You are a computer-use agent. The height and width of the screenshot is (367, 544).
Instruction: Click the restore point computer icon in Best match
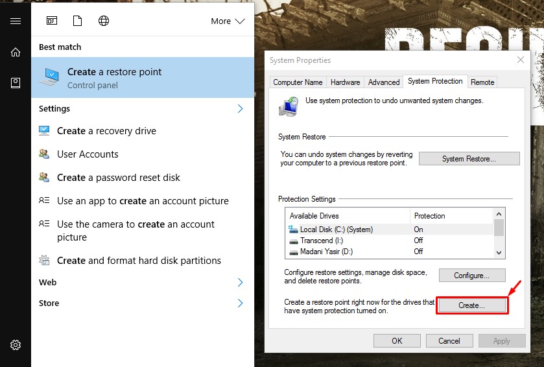(x=50, y=77)
